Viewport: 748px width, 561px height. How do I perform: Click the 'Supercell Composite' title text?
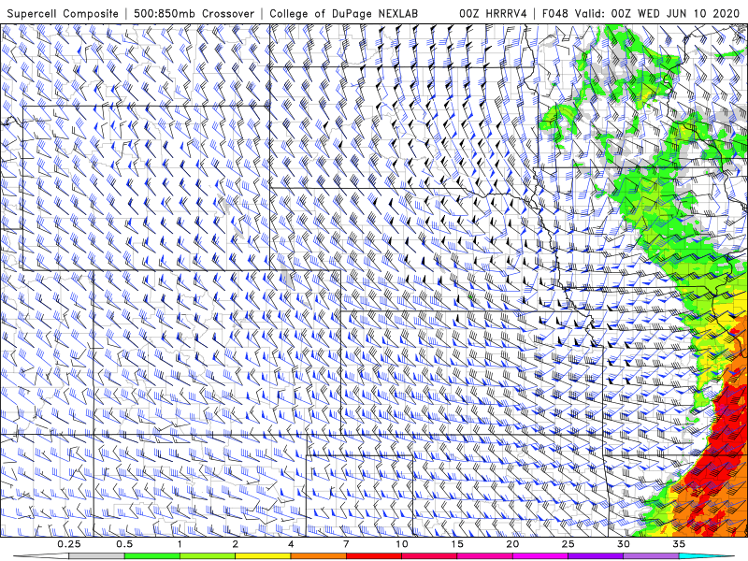[x=63, y=13]
